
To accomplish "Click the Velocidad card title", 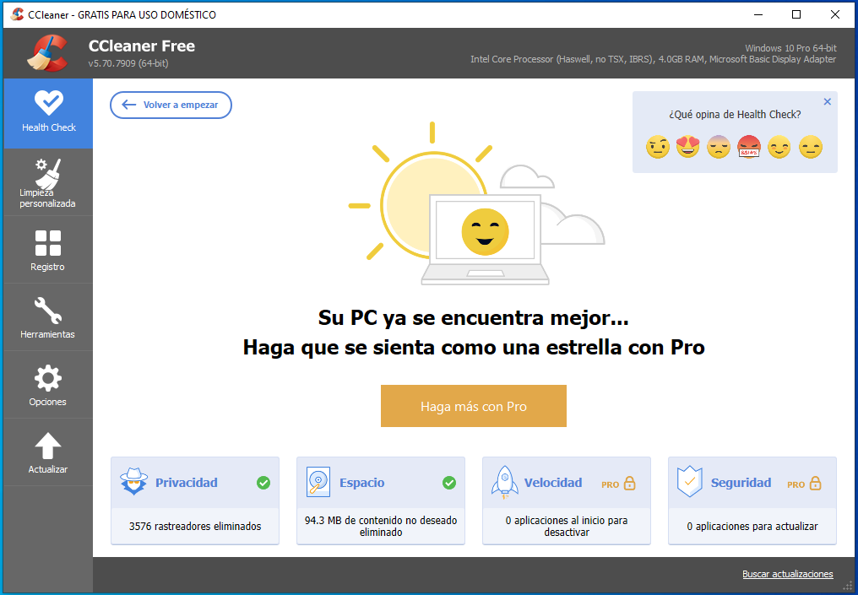I will [553, 483].
